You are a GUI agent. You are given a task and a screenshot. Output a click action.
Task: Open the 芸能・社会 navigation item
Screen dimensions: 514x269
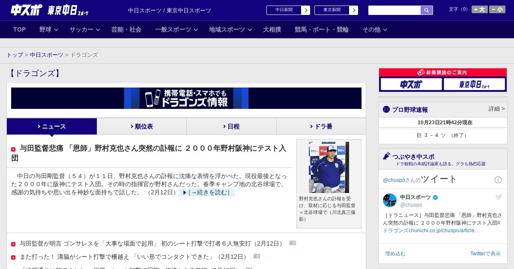tap(126, 29)
